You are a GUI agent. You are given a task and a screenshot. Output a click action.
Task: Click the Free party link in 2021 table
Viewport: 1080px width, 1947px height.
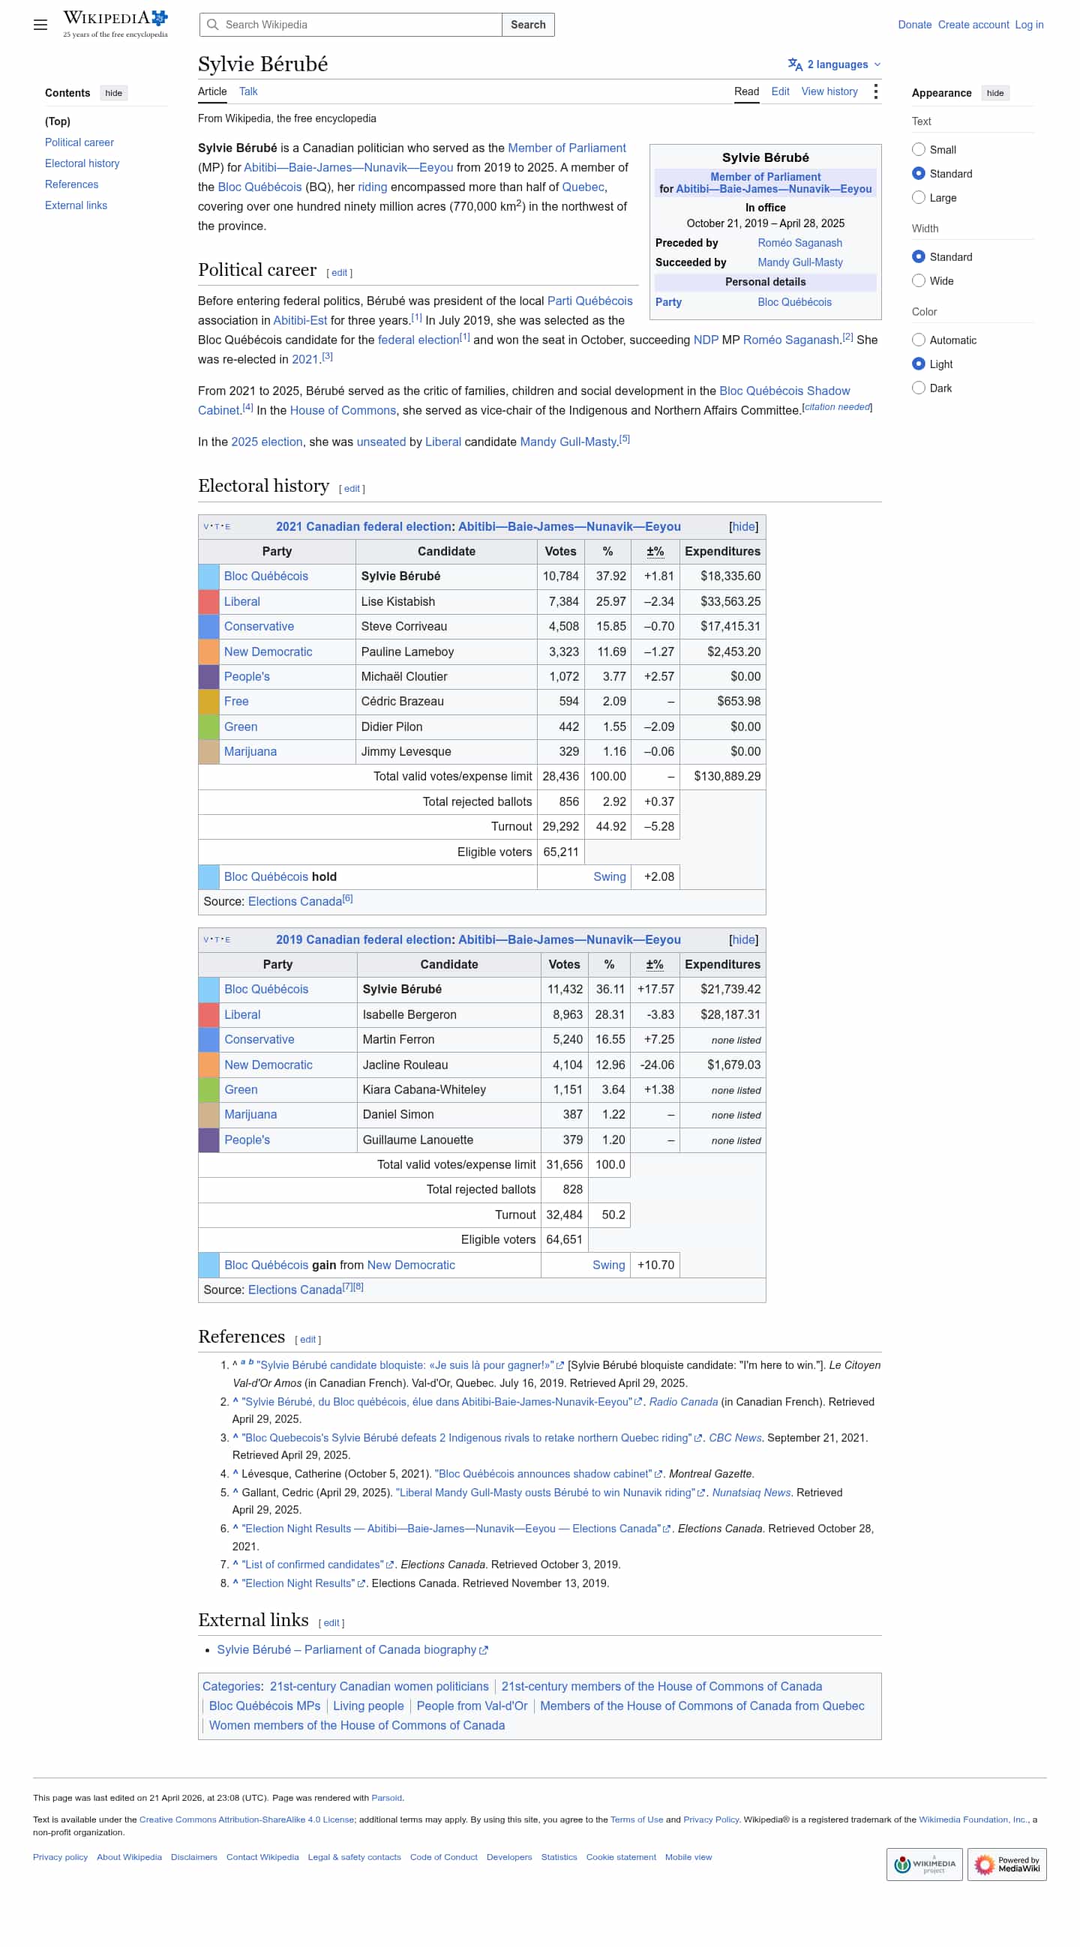coord(236,702)
